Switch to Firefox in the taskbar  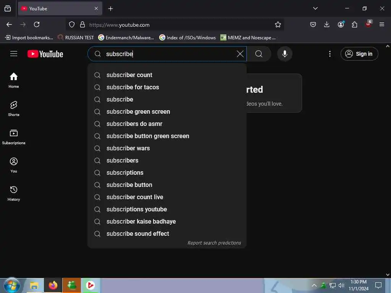click(53, 285)
